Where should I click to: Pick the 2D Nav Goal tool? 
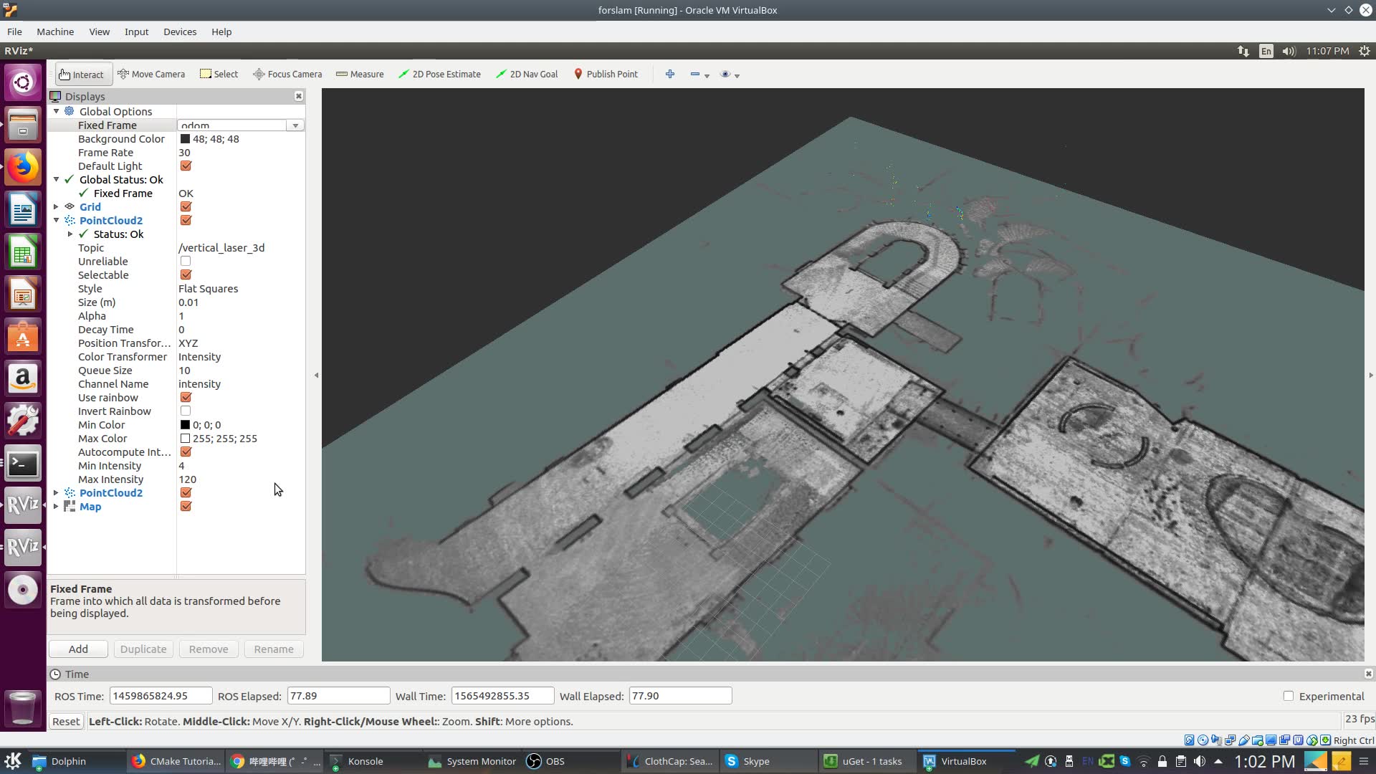(527, 74)
